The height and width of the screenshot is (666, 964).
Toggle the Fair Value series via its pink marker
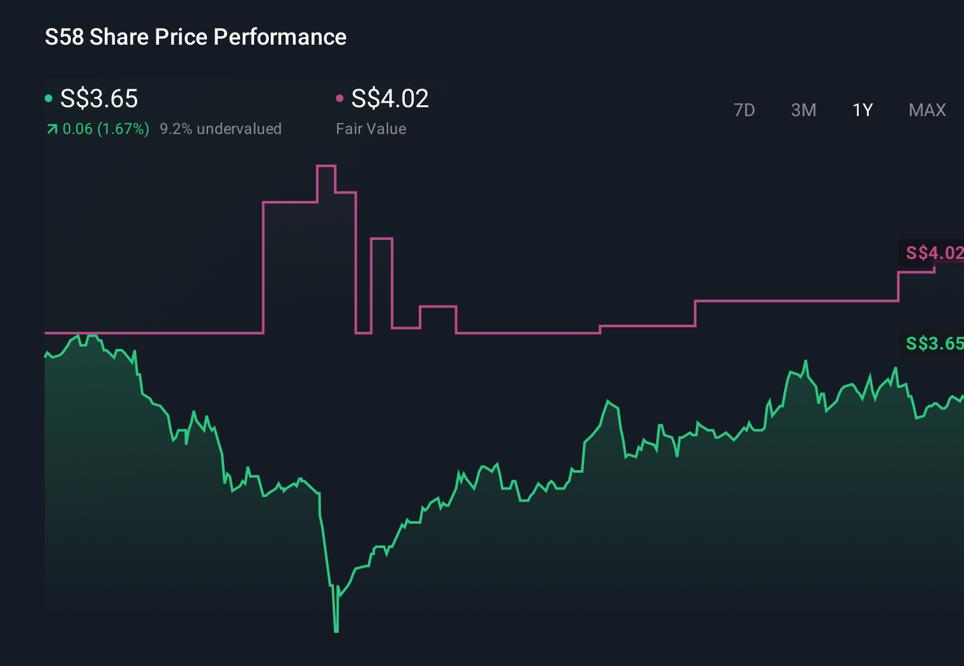pyautogui.click(x=340, y=98)
